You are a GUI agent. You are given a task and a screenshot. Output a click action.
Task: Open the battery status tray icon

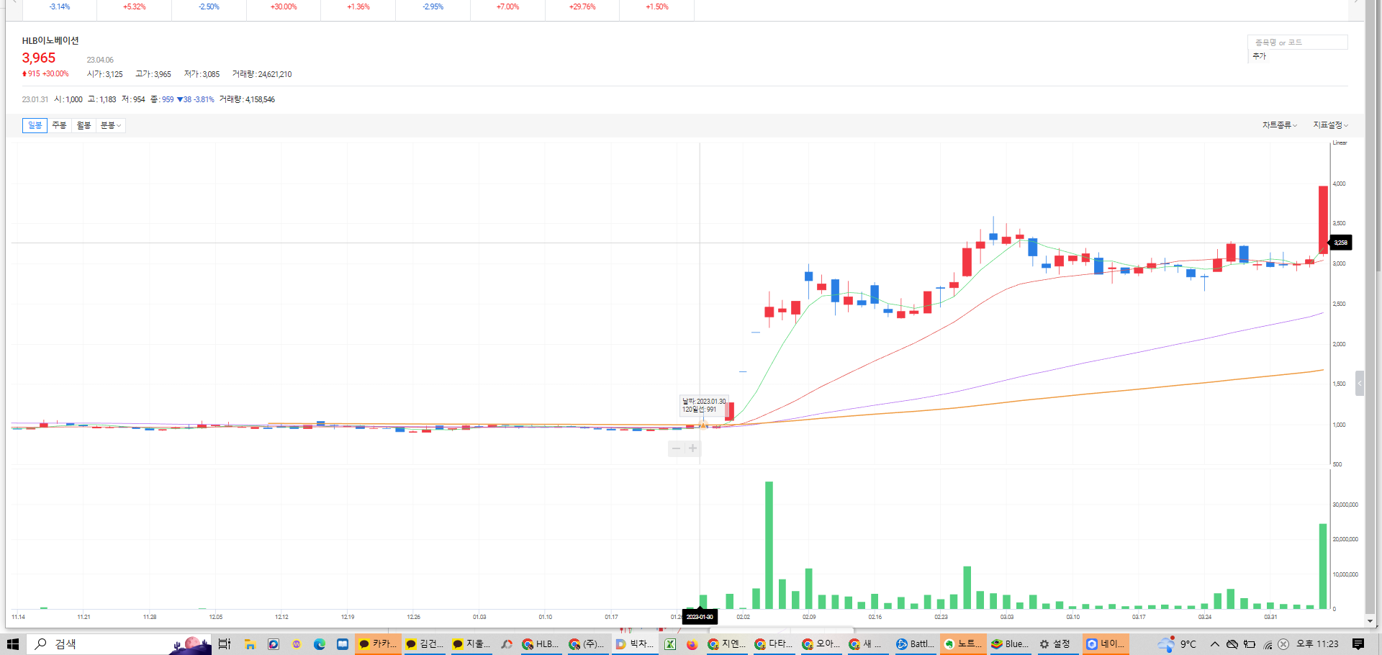point(1250,644)
